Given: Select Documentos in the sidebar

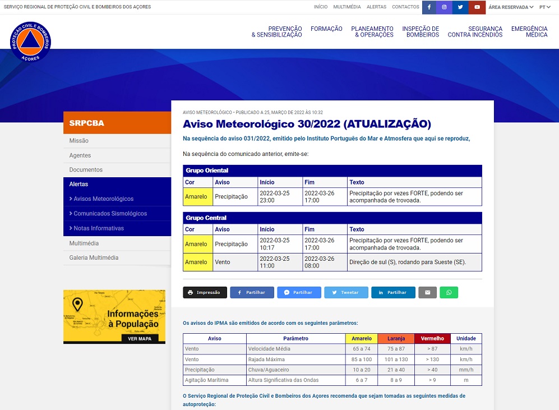Looking at the screenshot, I should pyautogui.click(x=117, y=170).
